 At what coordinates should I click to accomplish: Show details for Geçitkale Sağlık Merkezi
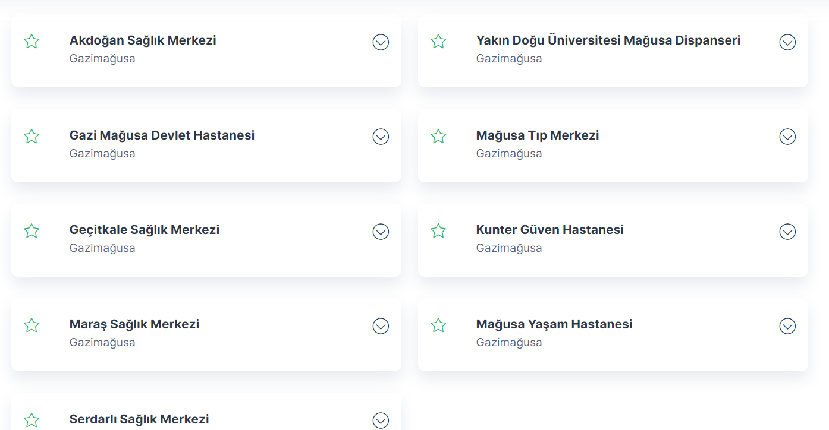click(x=381, y=232)
